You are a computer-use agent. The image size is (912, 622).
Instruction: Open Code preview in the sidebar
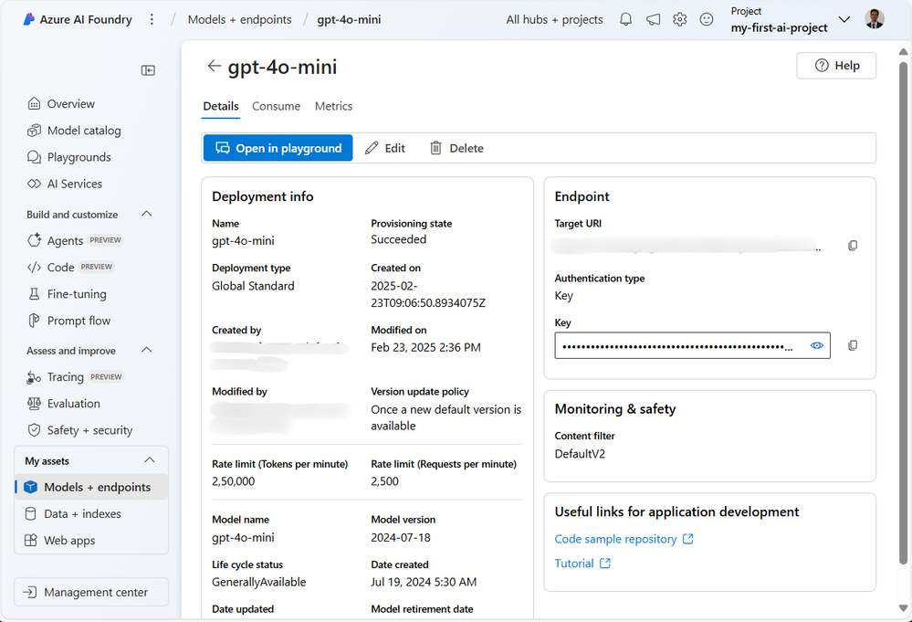coord(70,267)
